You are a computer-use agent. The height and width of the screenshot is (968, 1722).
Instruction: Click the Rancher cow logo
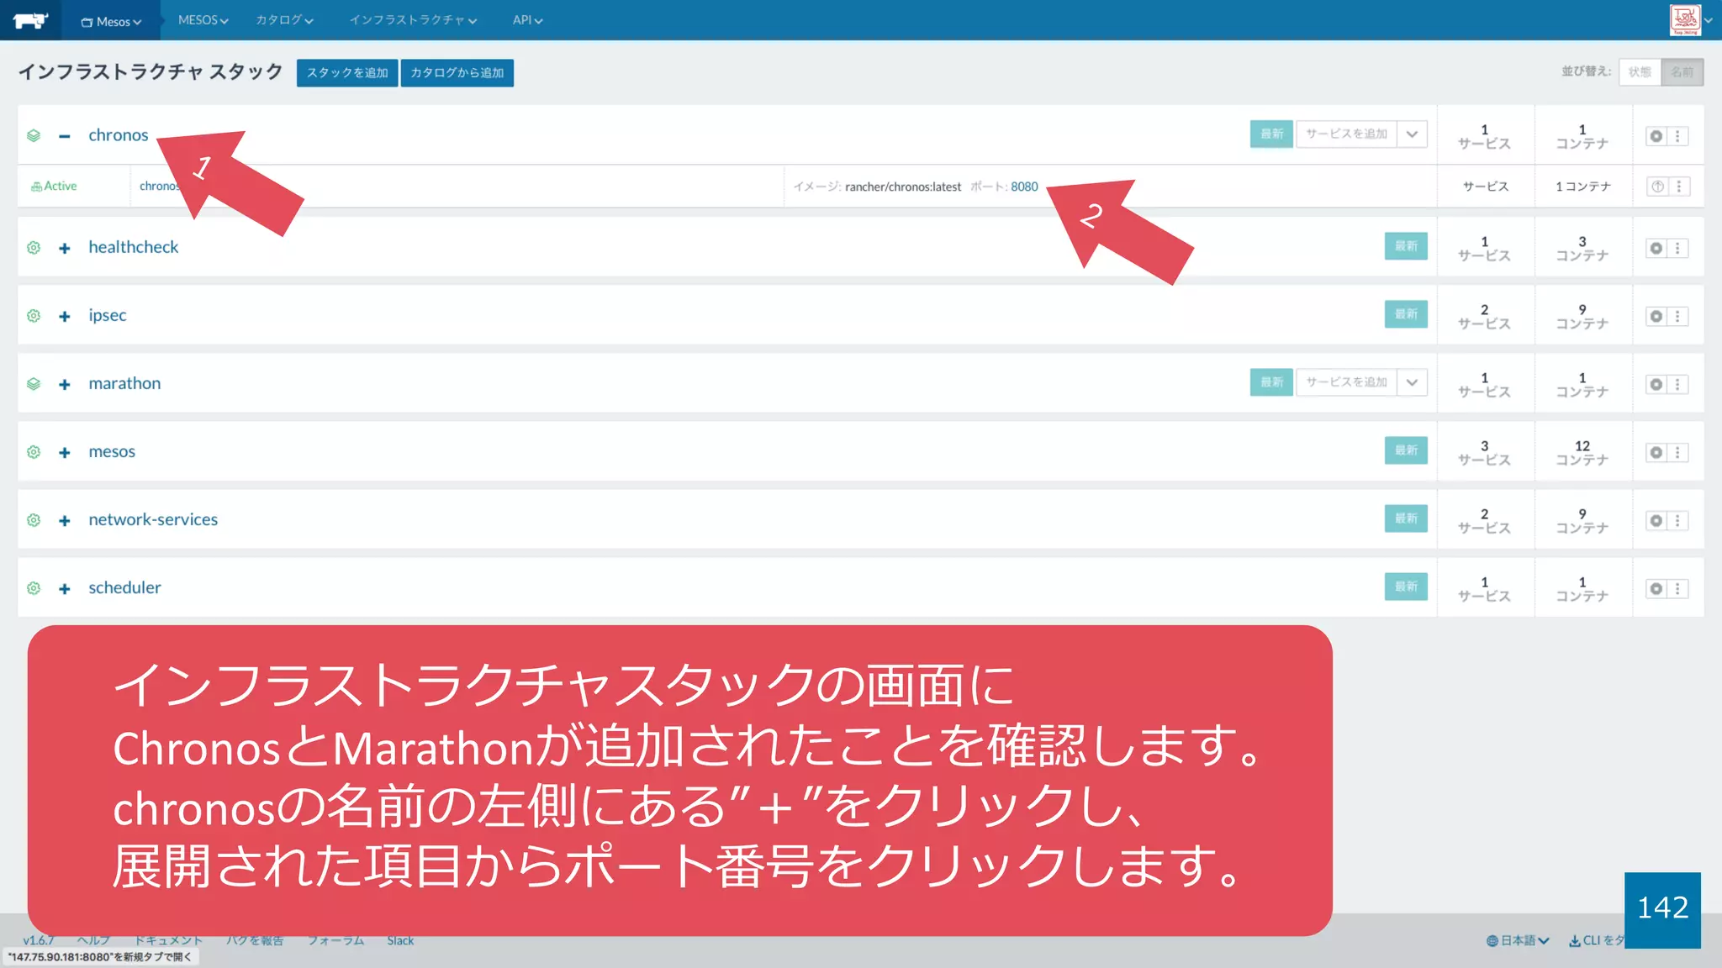click(x=30, y=20)
